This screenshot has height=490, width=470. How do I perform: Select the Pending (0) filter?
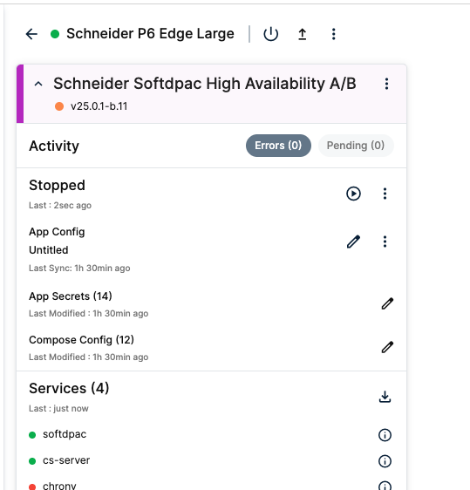click(356, 146)
